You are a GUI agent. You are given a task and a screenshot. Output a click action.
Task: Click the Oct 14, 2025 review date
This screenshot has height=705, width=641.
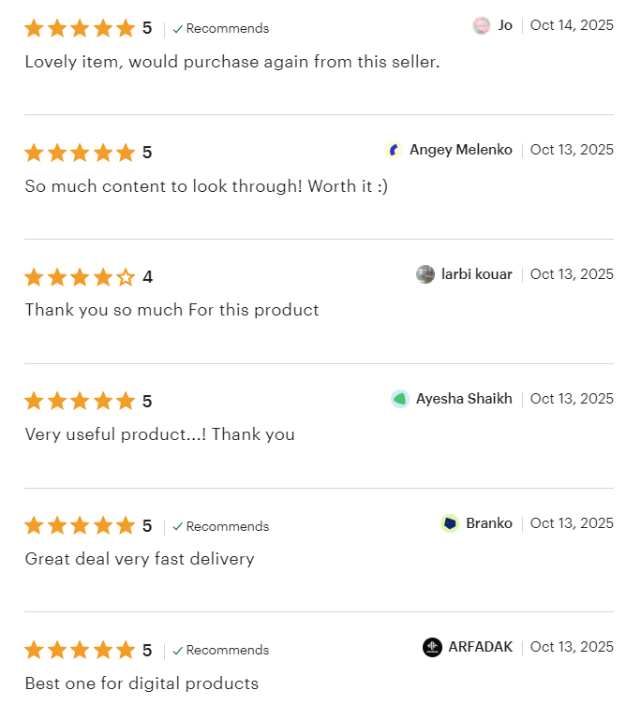[x=572, y=25]
